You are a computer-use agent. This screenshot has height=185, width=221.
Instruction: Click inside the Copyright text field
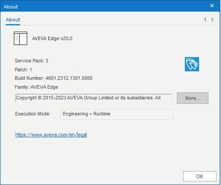94,98
